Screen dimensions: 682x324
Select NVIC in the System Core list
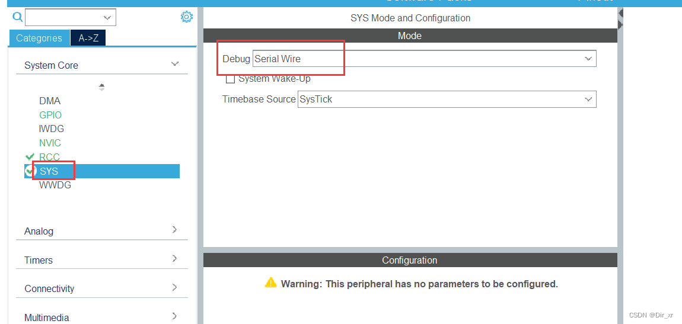[50, 143]
